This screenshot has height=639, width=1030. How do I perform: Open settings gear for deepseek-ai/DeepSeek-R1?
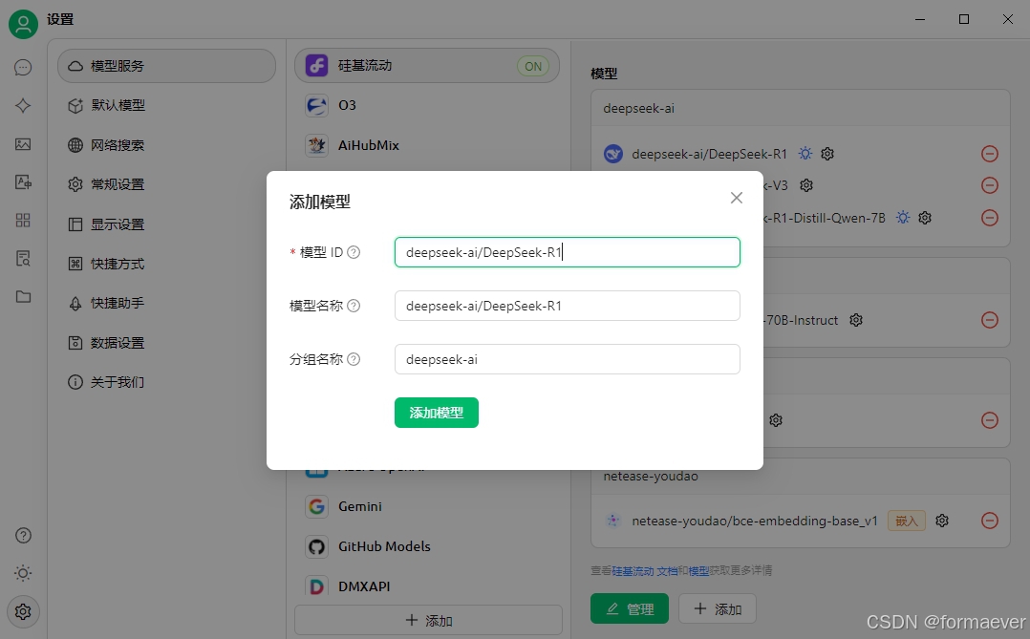click(827, 154)
